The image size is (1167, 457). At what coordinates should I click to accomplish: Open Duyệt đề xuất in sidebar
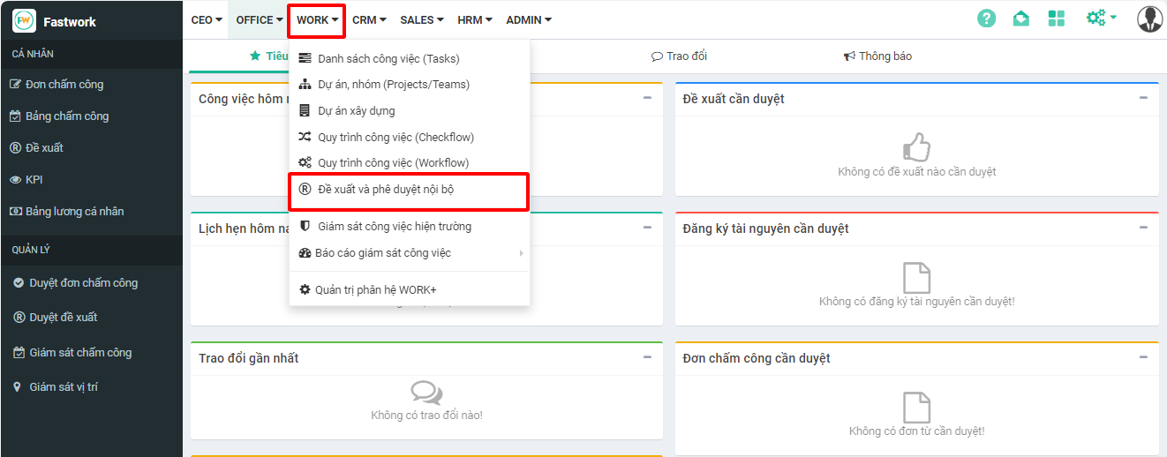coord(63,318)
